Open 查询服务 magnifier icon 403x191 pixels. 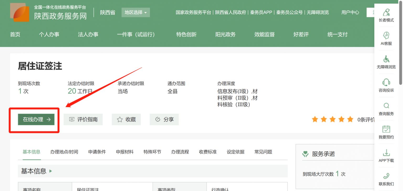click(386, 106)
